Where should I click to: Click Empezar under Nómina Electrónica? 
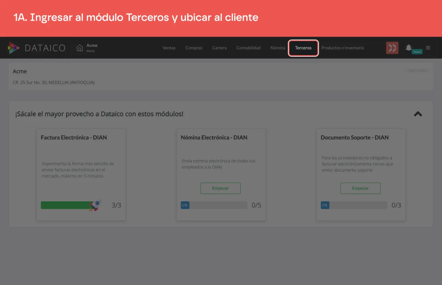coord(221,188)
